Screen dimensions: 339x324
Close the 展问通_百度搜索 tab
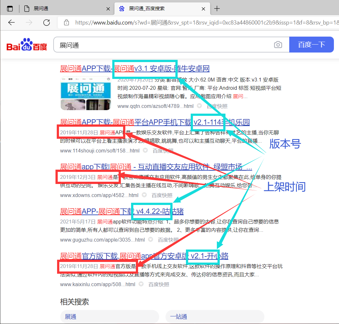[x=203, y=9]
